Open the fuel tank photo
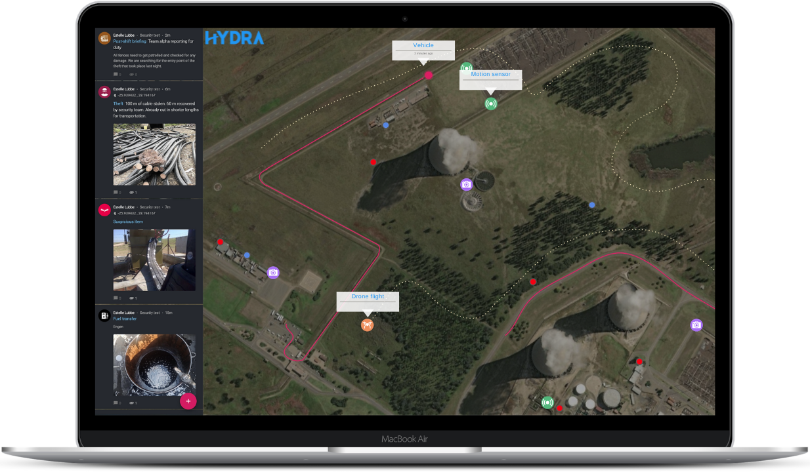Viewport: 810px width, 472px height. coord(154,365)
